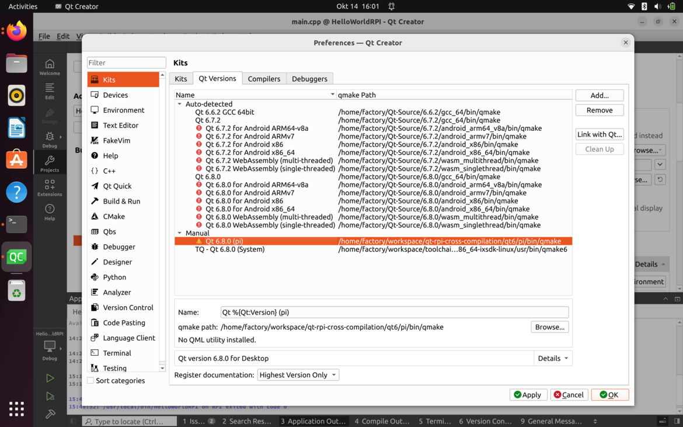This screenshot has height=427, width=683.
Task: Select Qt 6.8.0 WebAssembly (multi-threaded) row
Action: pos(373,217)
